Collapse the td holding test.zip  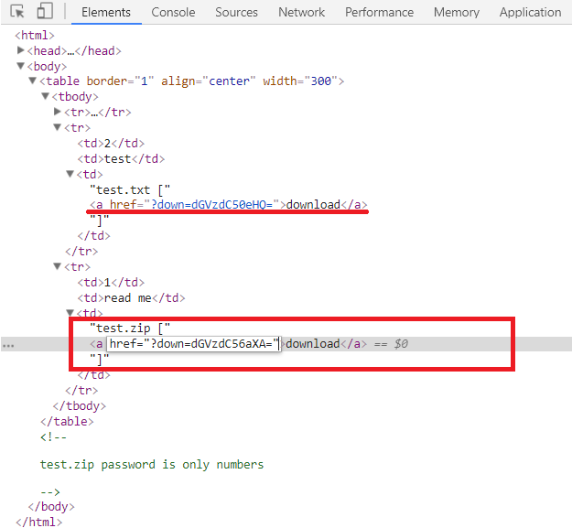tap(70, 312)
